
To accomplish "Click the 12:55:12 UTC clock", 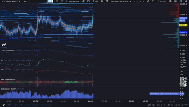I will 181,105.
